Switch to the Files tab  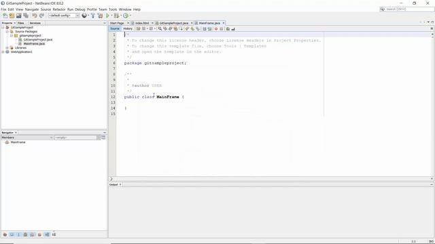click(x=21, y=23)
